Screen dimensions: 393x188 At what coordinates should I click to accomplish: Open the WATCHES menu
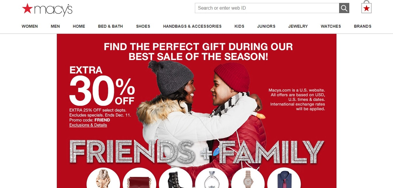pyautogui.click(x=331, y=26)
